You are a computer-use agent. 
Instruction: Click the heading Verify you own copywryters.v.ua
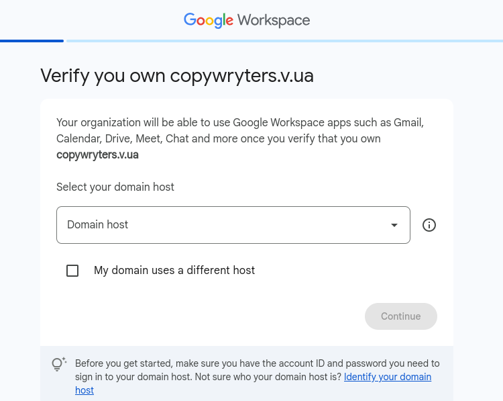[x=177, y=76]
